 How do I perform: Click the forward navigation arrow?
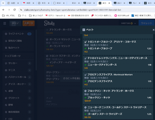(x=9, y=10)
